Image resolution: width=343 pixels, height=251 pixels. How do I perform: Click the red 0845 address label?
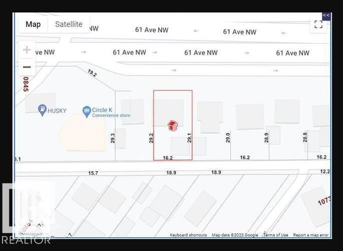tap(25, 83)
